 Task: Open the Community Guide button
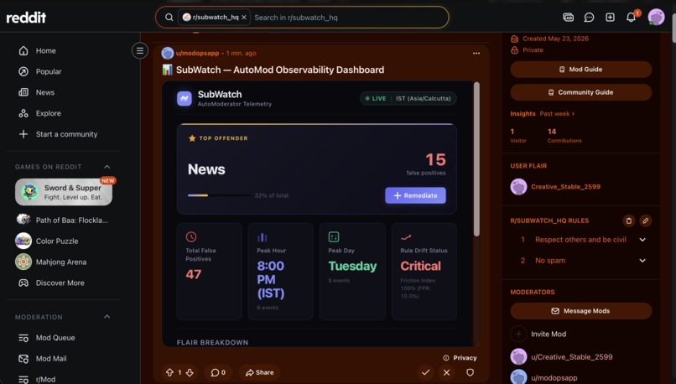coord(580,92)
